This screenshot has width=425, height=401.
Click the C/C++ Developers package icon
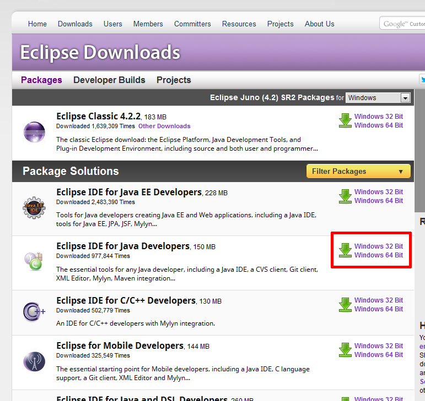click(x=34, y=311)
